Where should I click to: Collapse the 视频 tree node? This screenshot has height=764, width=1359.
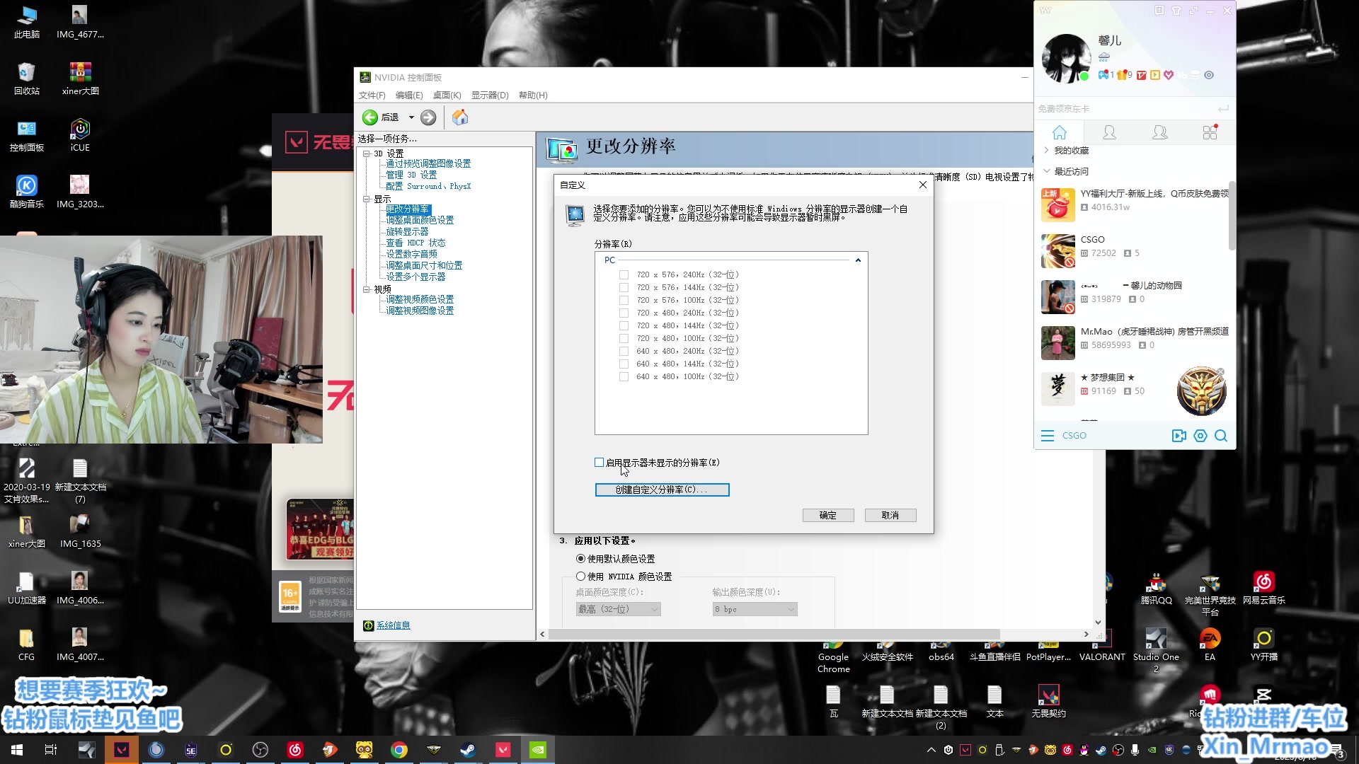tap(367, 289)
